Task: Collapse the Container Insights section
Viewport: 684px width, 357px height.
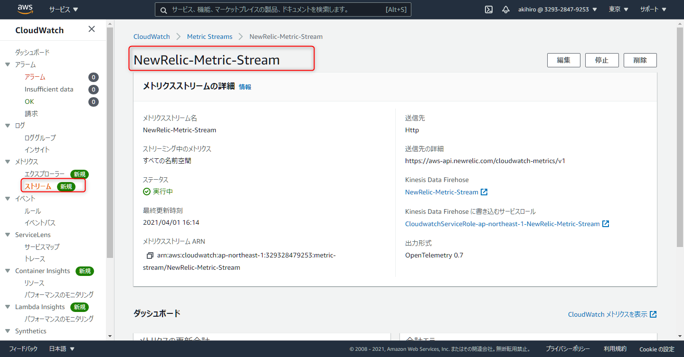Action: [8, 271]
